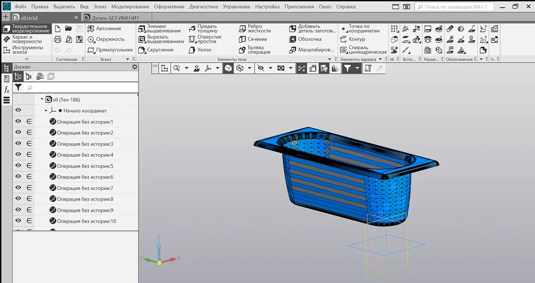Expand the collapsed toolbar sets chevron
This screenshot has width=535, height=283.
tap(27, 59)
